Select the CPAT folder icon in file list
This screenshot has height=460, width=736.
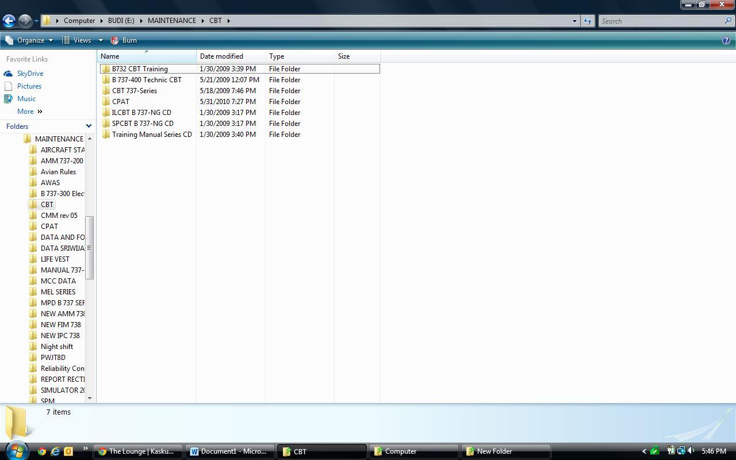[x=106, y=102]
